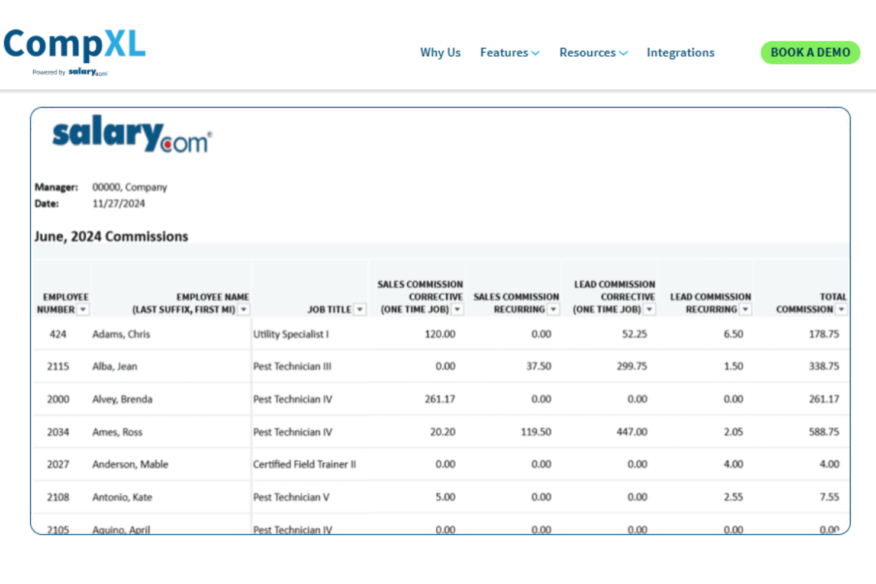
Task: Click the Book a Demo button
Action: coord(810,53)
